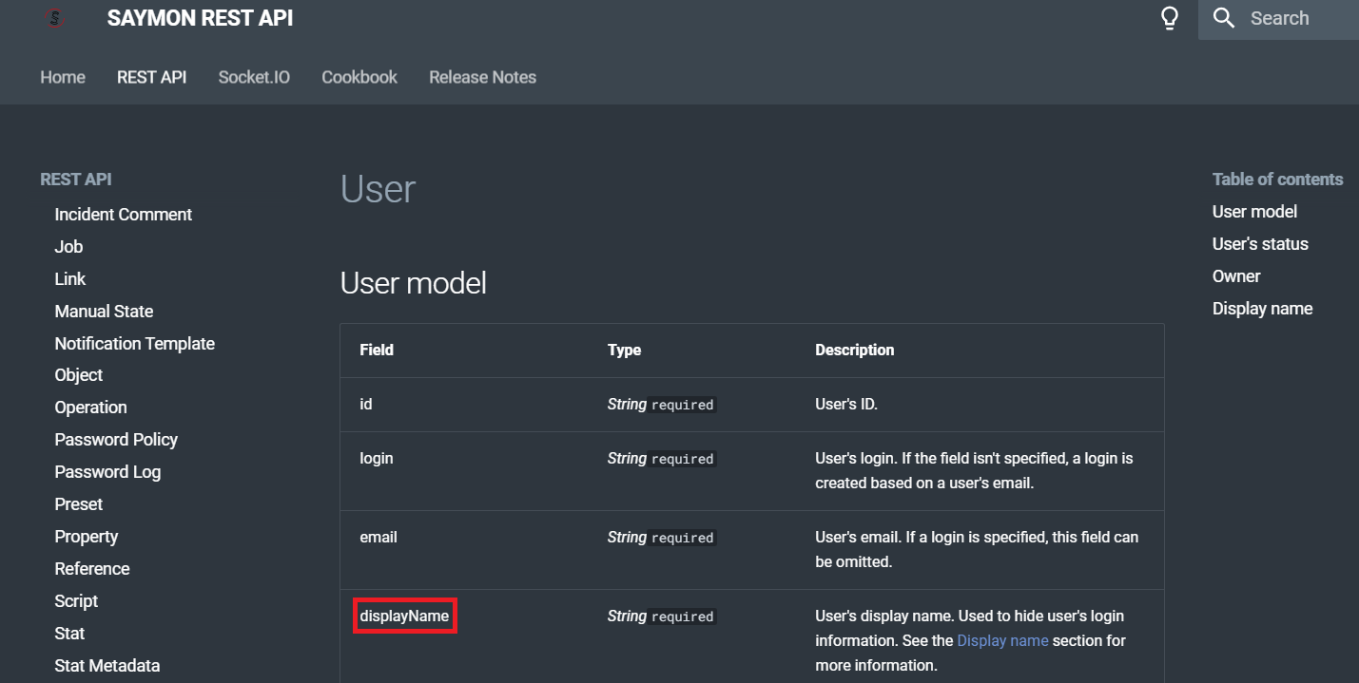Click the SAYMON logo icon
Image resolution: width=1359 pixels, height=683 pixels.
point(54,17)
